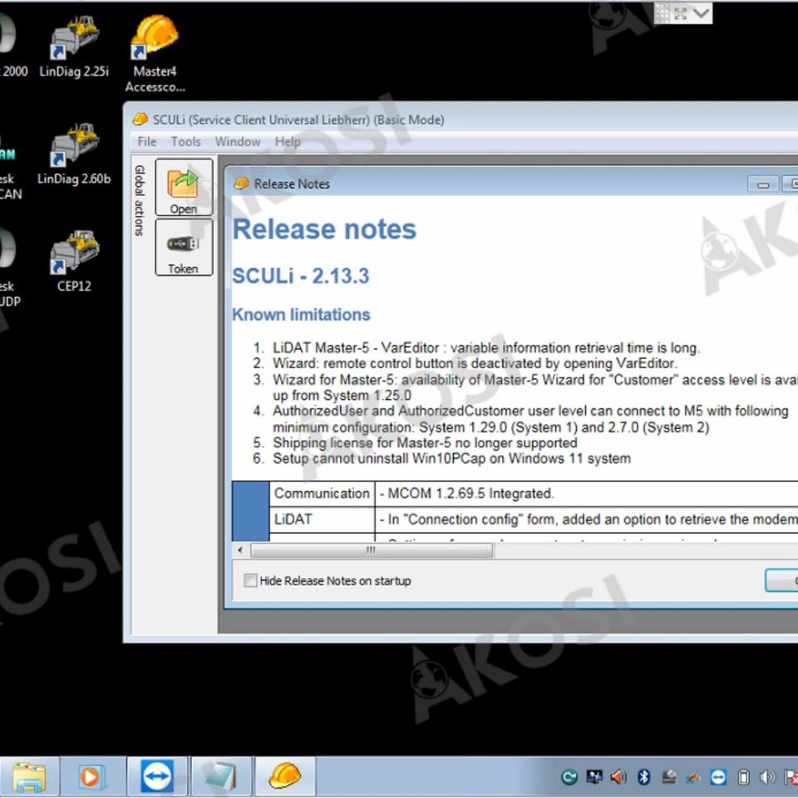
Task: Open Windows Media Player from the taskbar
Action: (x=91, y=777)
